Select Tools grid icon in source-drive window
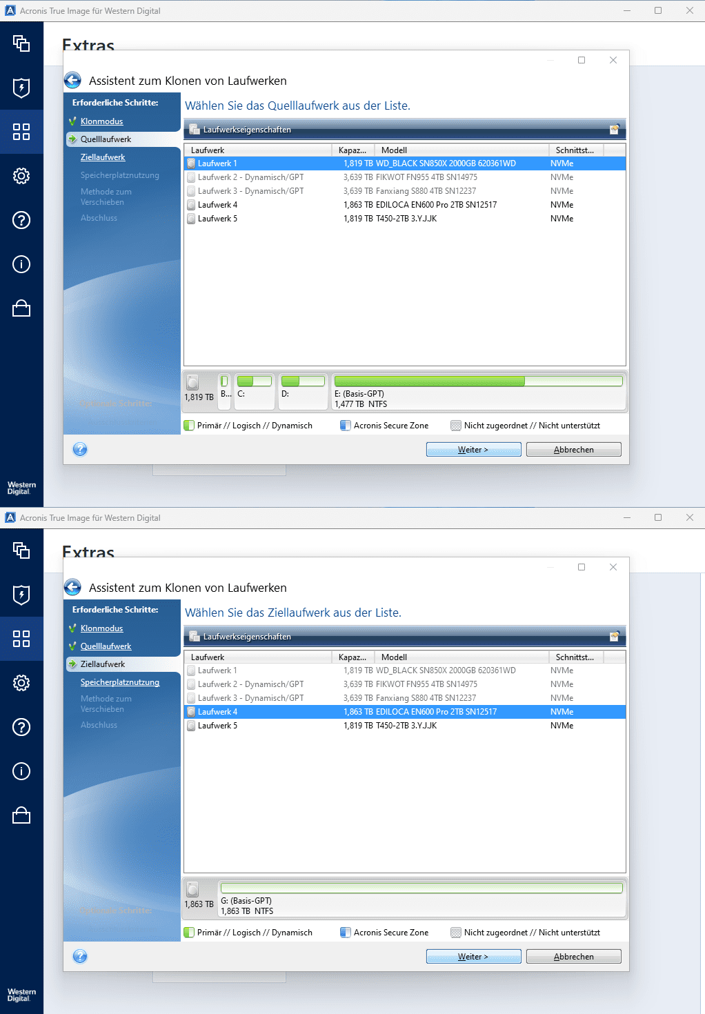Image resolution: width=705 pixels, height=1014 pixels. (21, 132)
